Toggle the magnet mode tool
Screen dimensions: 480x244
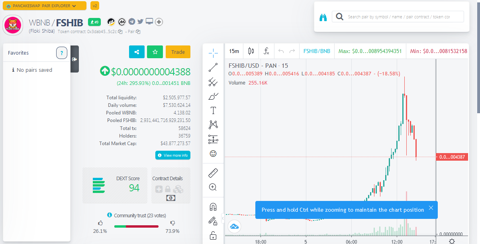[x=213, y=207]
